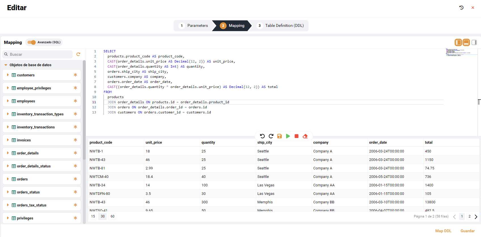Undo last edit in SQL toolbar
Viewport: 481px width, 237px height.
coord(262,136)
